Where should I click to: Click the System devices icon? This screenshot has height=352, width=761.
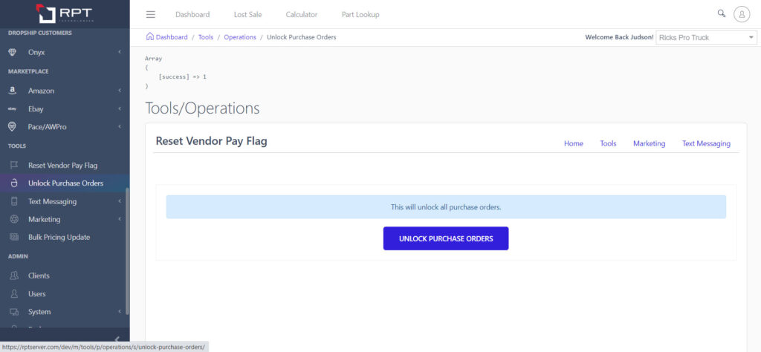tap(14, 312)
